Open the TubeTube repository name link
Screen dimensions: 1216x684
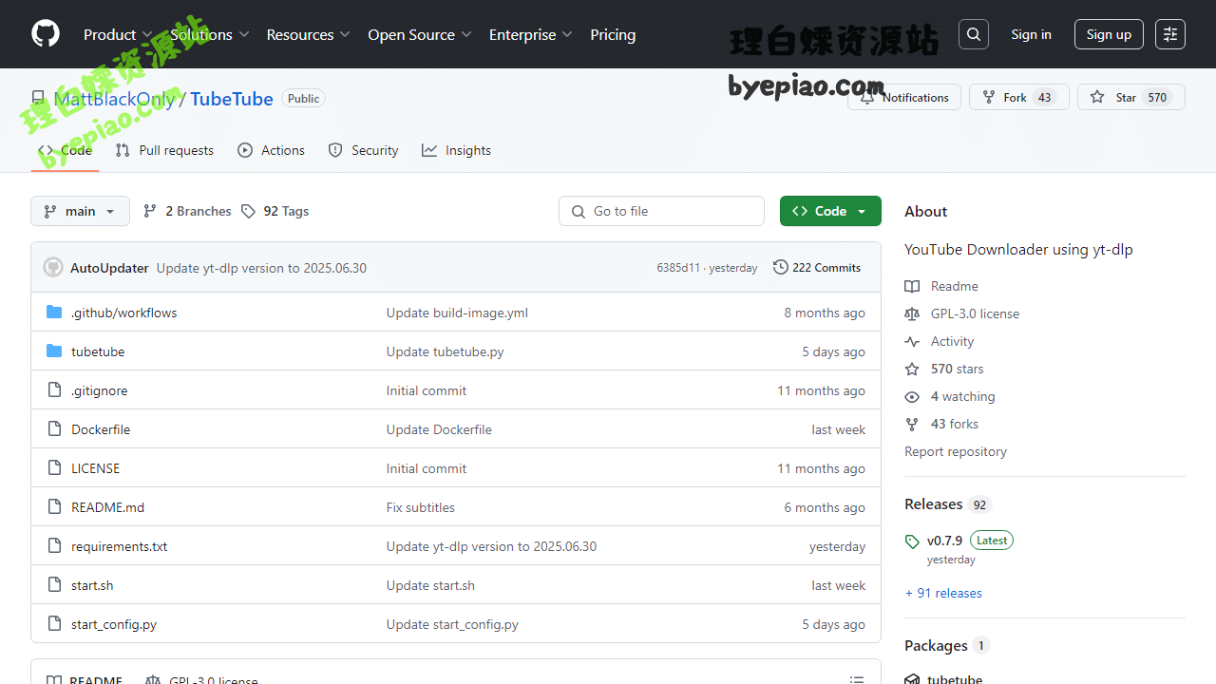(x=232, y=99)
